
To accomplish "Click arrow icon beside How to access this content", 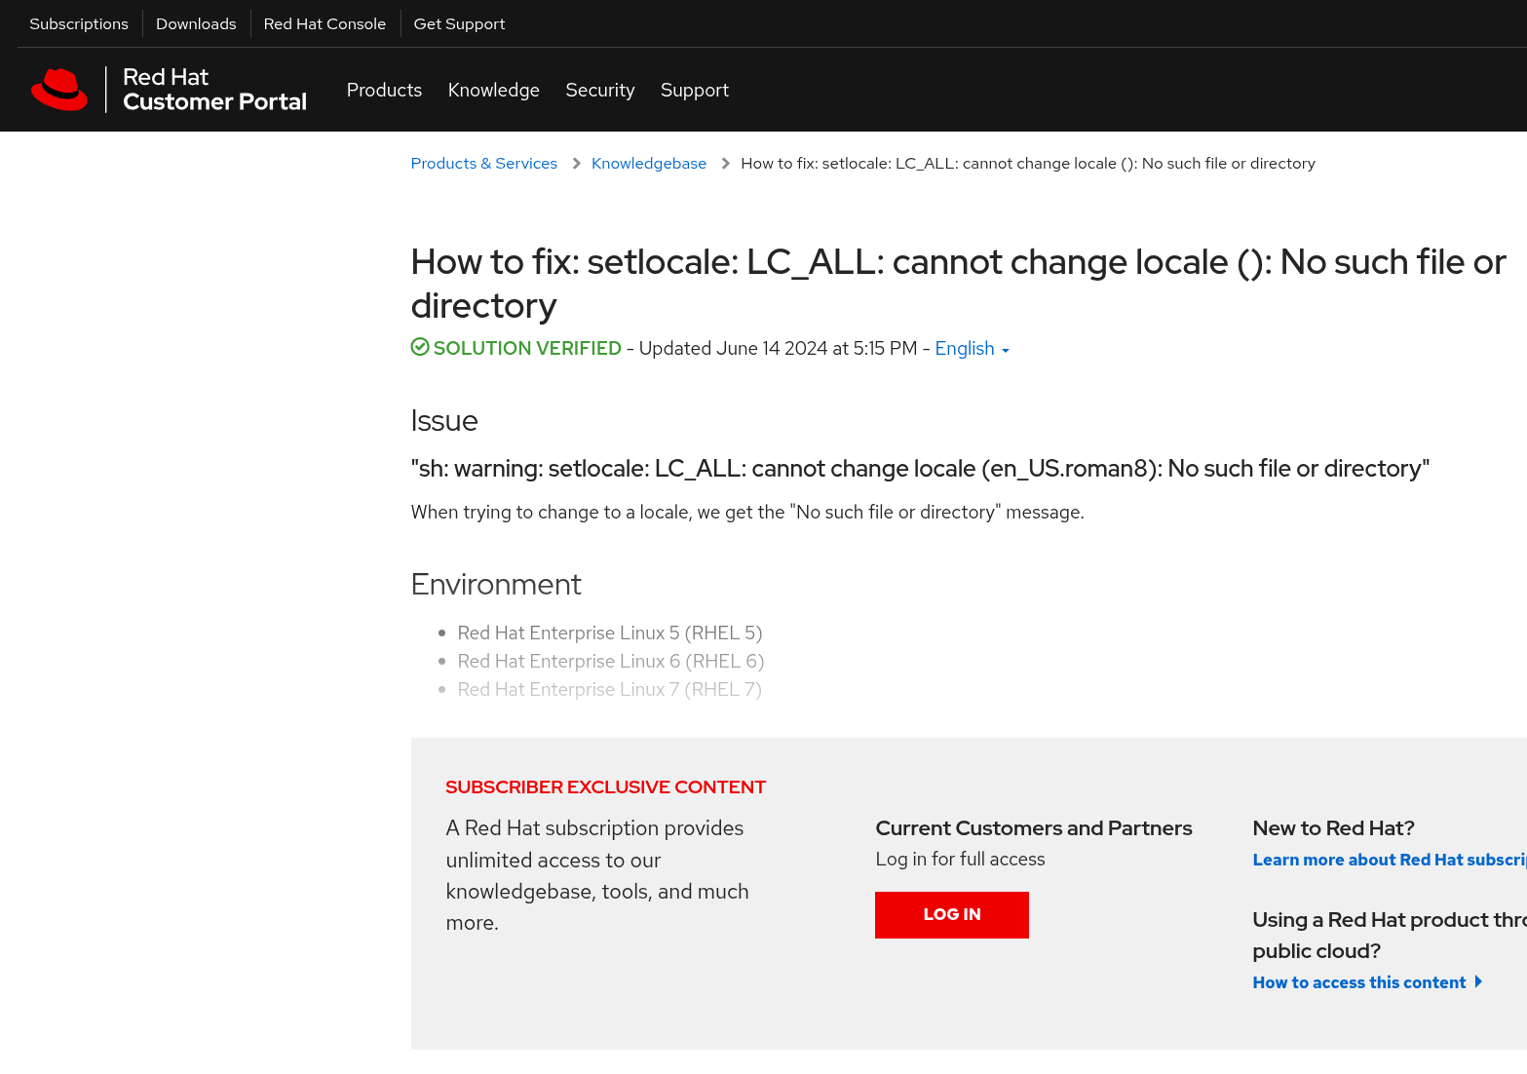I will coord(1478,982).
